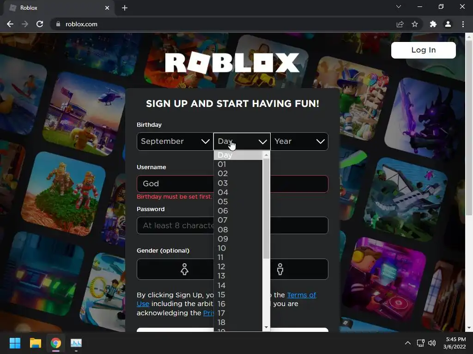Show hidden system tray icons
This screenshot has height=354, width=473.
pyautogui.click(x=407, y=343)
